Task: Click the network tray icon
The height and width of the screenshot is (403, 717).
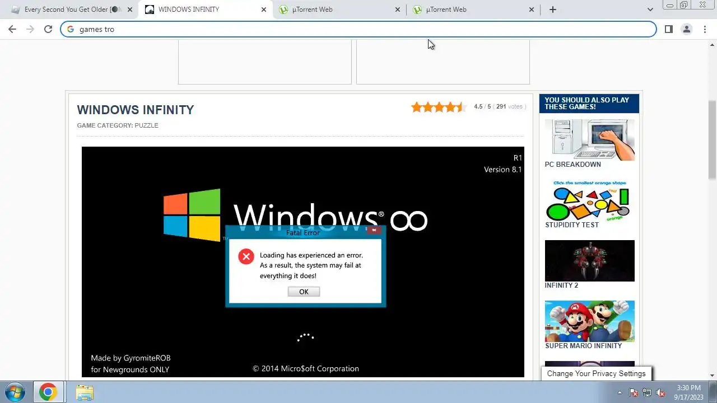Action: point(647,392)
